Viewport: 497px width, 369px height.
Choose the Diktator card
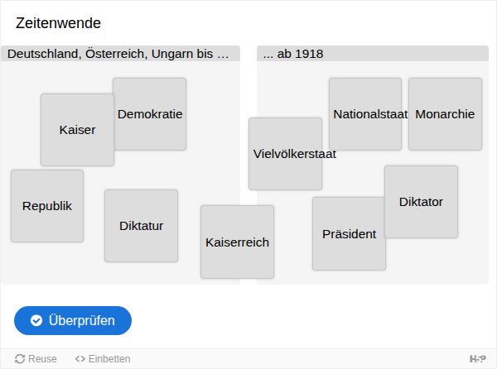[422, 202]
